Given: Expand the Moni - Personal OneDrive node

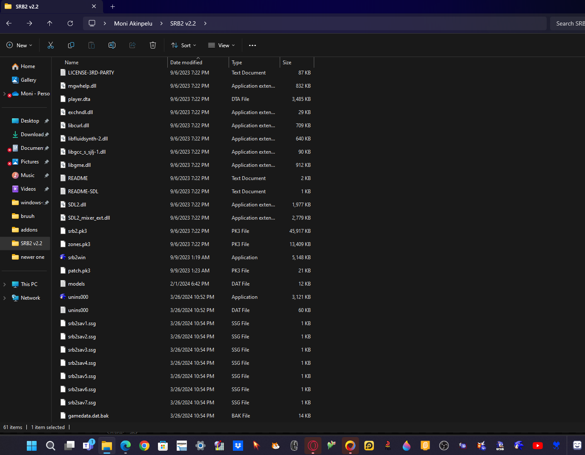Looking at the screenshot, I should tap(5, 94).
